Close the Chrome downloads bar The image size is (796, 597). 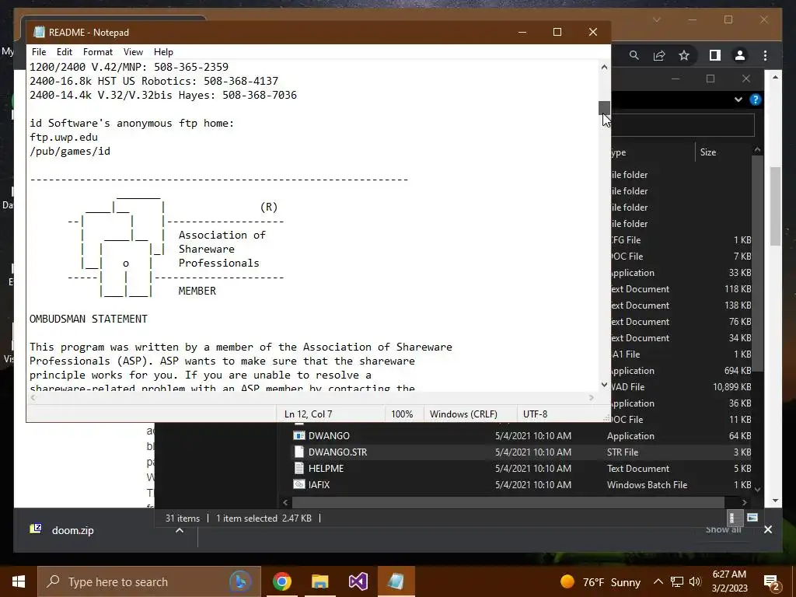767,529
